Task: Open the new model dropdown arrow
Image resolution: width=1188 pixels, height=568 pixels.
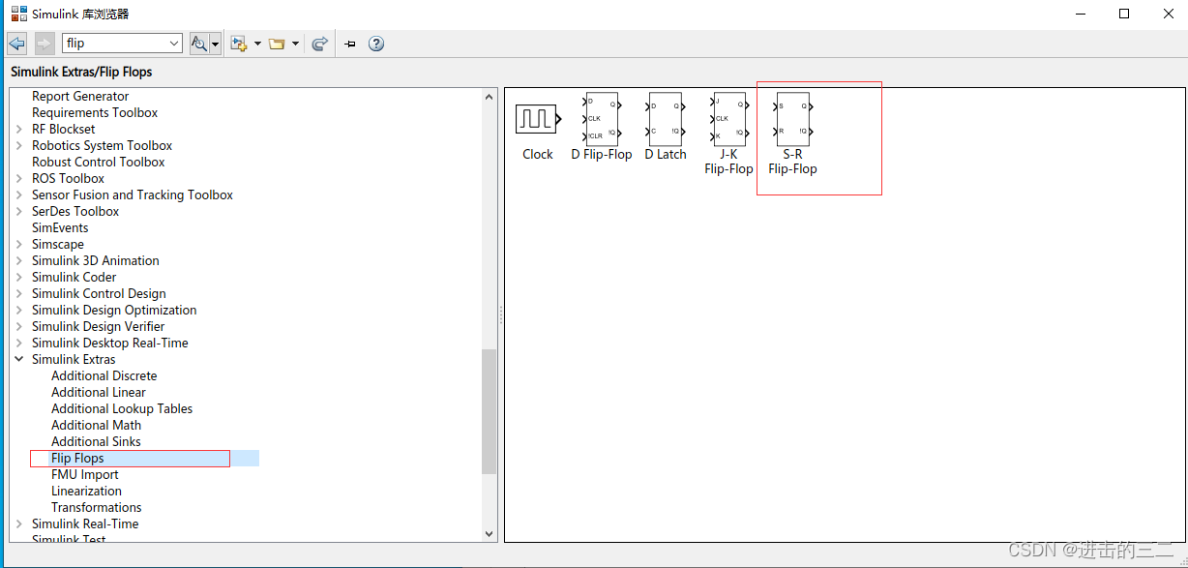Action: click(x=257, y=44)
